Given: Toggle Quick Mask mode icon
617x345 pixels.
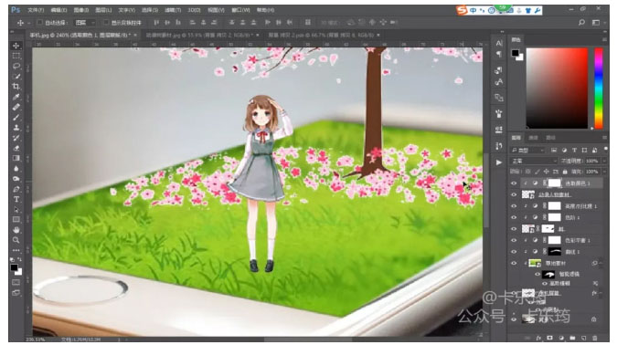Looking at the screenshot, I should (x=16, y=283).
